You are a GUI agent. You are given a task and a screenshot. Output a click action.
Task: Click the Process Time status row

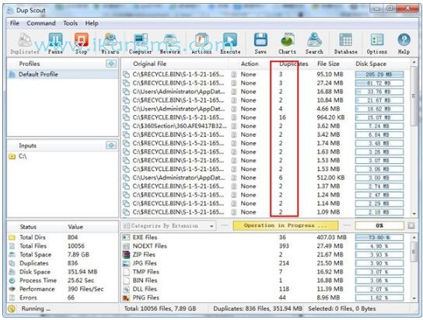(62, 280)
